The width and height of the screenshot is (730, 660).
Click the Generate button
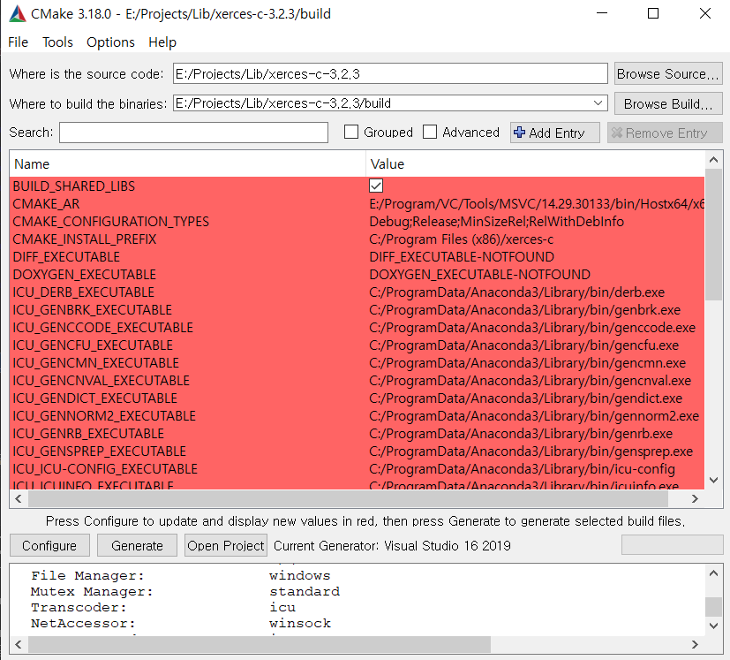click(x=137, y=545)
